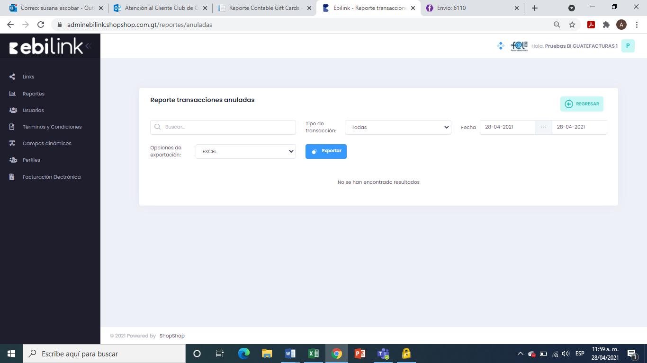Open the Links sidebar icon

[x=13, y=77]
